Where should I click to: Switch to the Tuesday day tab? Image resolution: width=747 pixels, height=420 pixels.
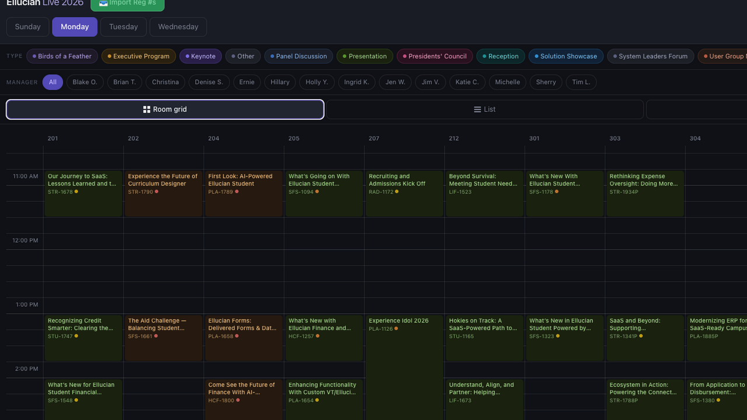pyautogui.click(x=123, y=27)
